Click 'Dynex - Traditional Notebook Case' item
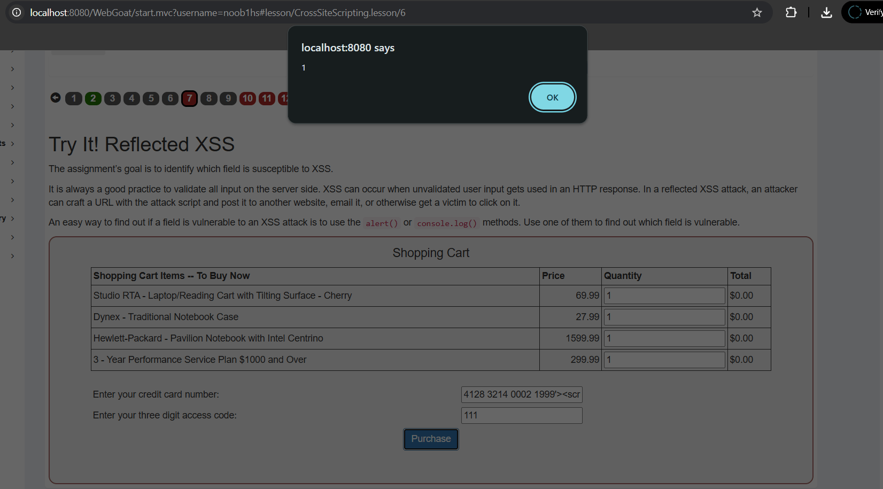 click(x=166, y=317)
